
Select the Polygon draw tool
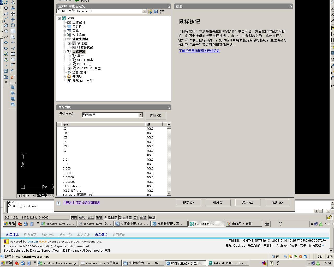click(6, 8)
